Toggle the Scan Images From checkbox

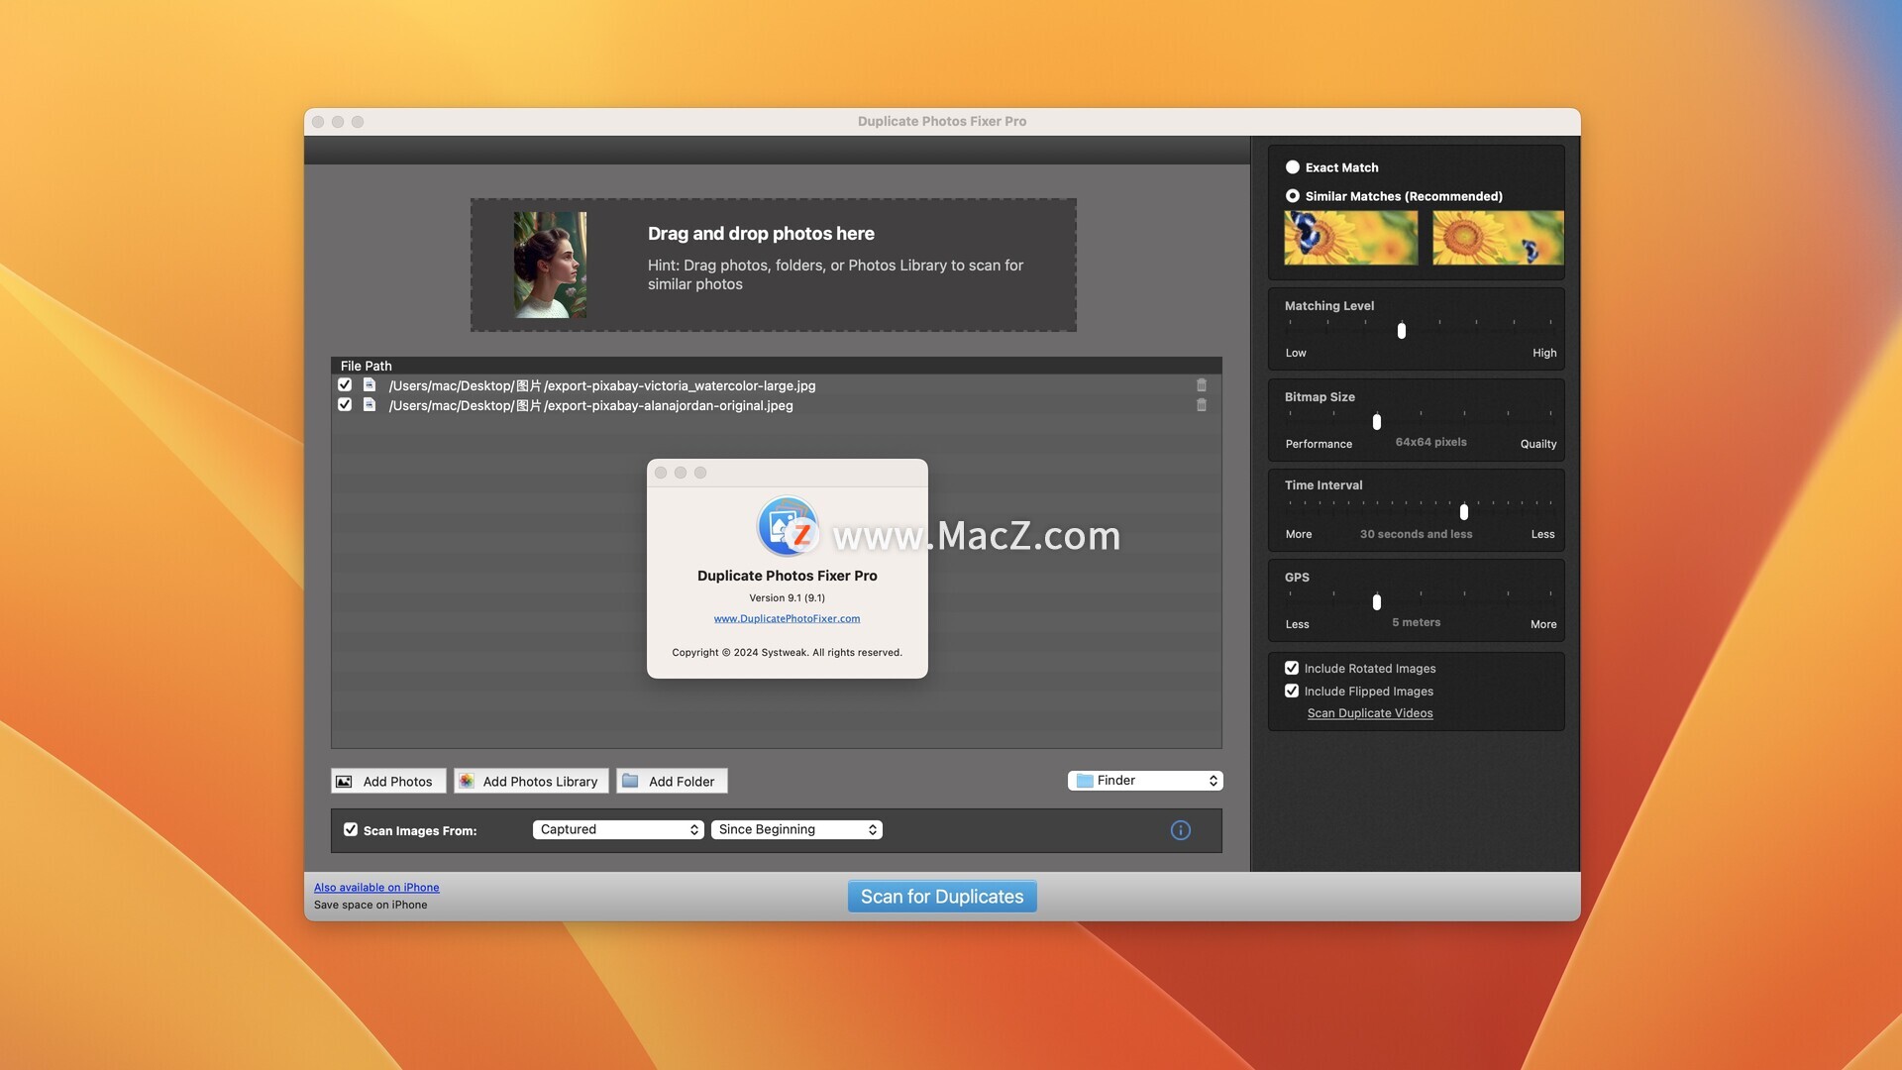tap(351, 830)
